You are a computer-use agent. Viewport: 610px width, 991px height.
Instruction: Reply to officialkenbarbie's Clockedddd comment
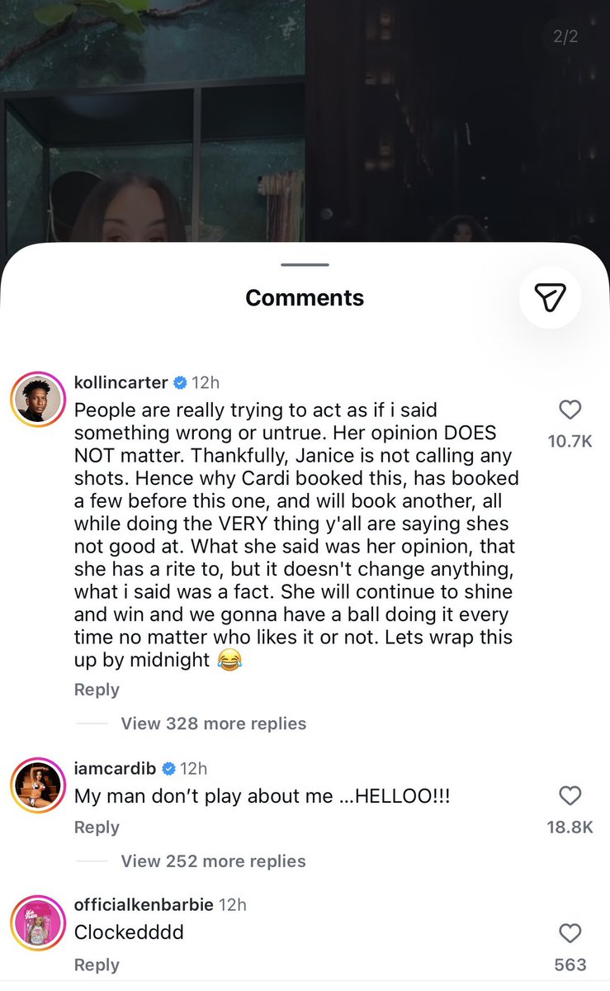point(97,965)
